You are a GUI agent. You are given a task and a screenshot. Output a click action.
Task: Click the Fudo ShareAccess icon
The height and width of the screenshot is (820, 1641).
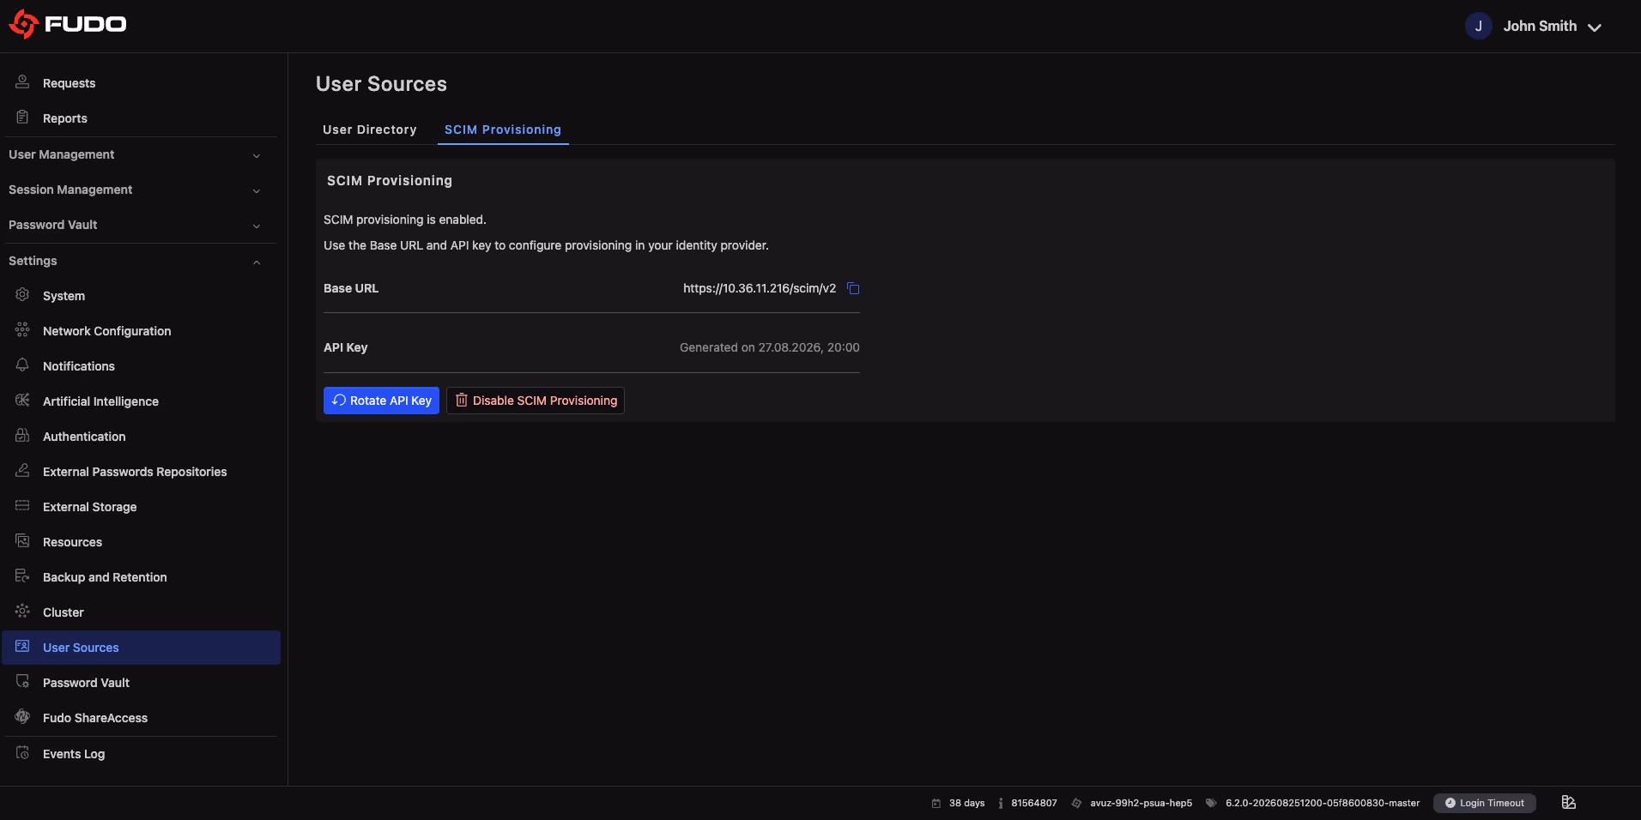point(22,717)
